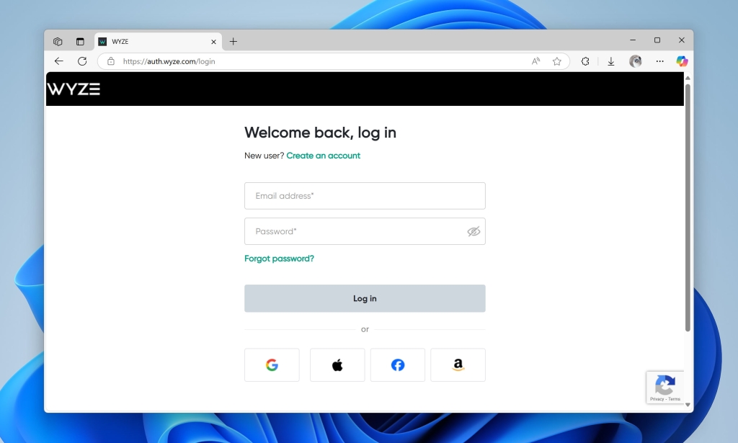The width and height of the screenshot is (738, 443).
Task: Click the Password field
Action: (x=365, y=231)
